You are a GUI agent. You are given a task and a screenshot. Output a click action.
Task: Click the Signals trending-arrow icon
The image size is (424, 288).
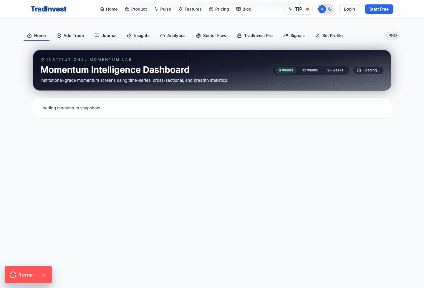[285, 35]
